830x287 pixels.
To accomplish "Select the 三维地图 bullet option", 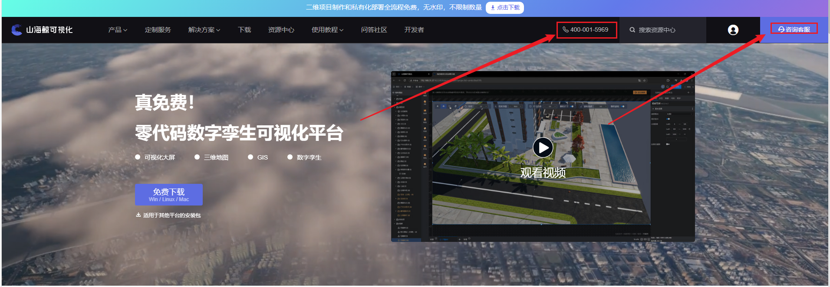I will (x=197, y=157).
